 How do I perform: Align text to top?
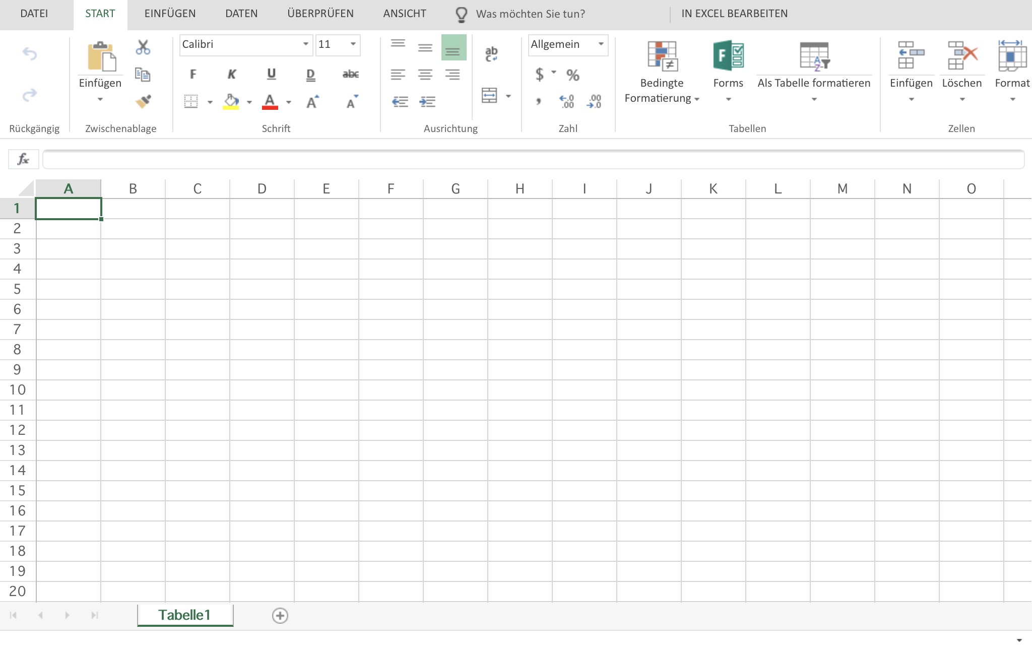pos(398,44)
